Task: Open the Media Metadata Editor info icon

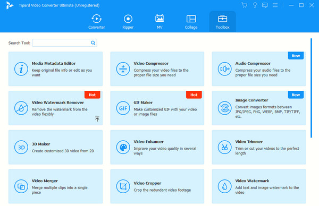Action: click(21, 69)
